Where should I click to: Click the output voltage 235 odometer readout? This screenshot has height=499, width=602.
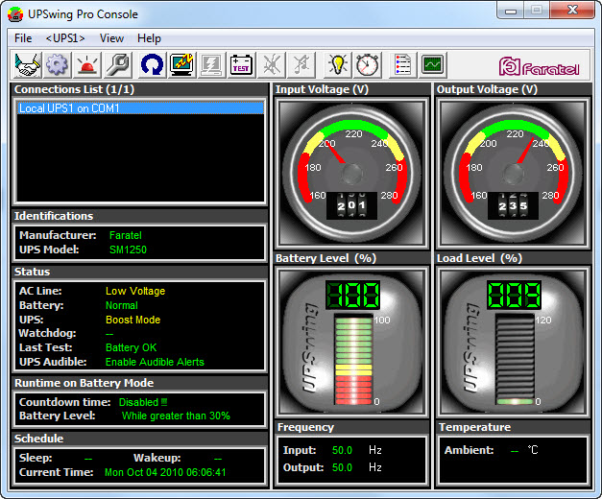(513, 205)
